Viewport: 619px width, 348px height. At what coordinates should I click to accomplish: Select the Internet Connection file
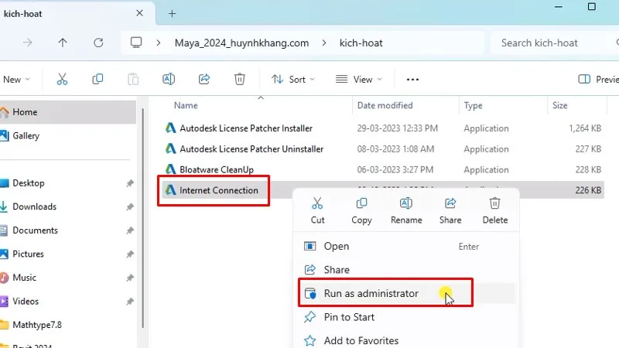coord(219,190)
